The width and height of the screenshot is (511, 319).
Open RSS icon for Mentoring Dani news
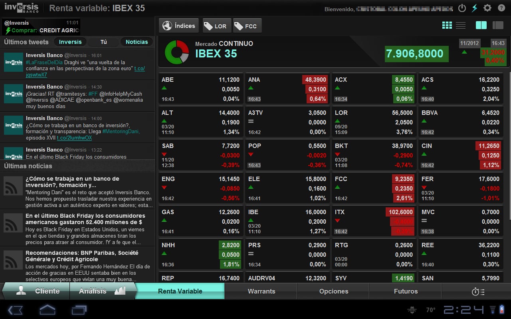click(13, 186)
